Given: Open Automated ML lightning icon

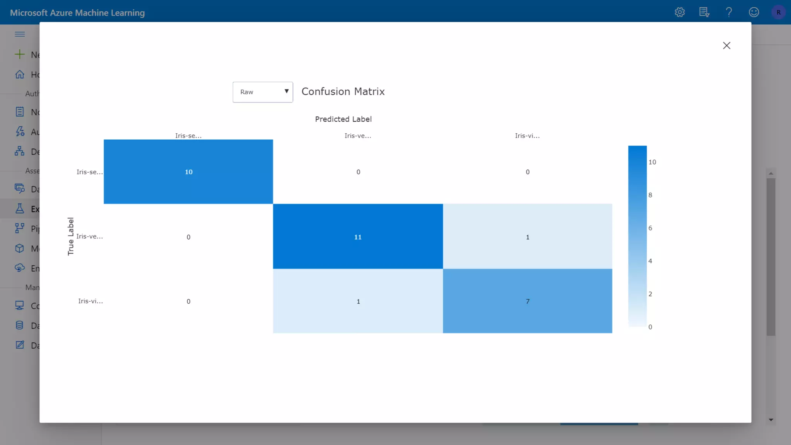Looking at the screenshot, I should click(x=20, y=132).
